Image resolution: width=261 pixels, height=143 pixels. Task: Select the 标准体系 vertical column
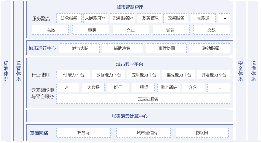[x=6, y=71]
